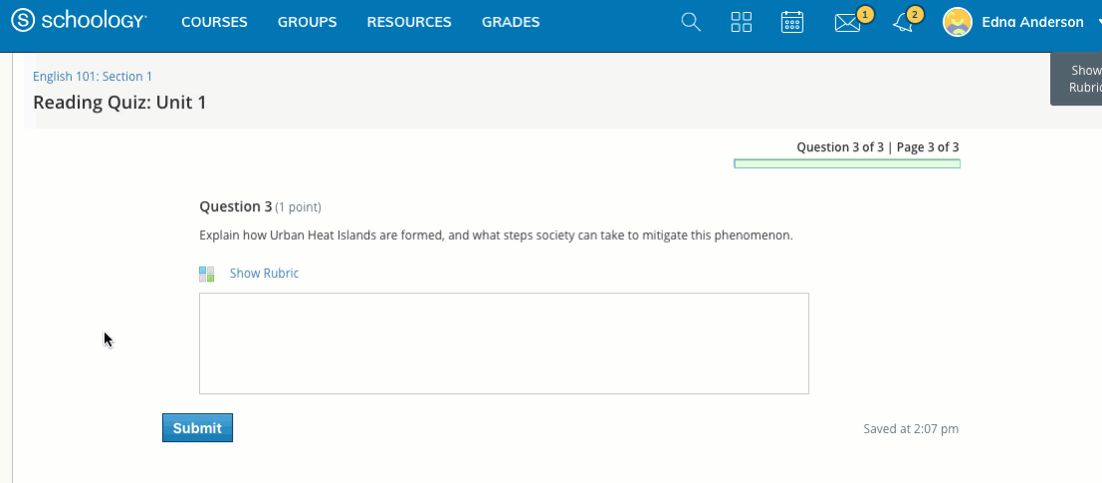Image resolution: width=1102 pixels, height=483 pixels.
Task: Open the Resources menu
Action: [x=408, y=22]
